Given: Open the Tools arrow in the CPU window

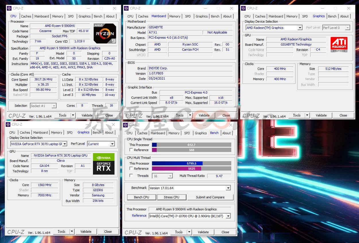Looking at the screenshot, I should [73, 115].
